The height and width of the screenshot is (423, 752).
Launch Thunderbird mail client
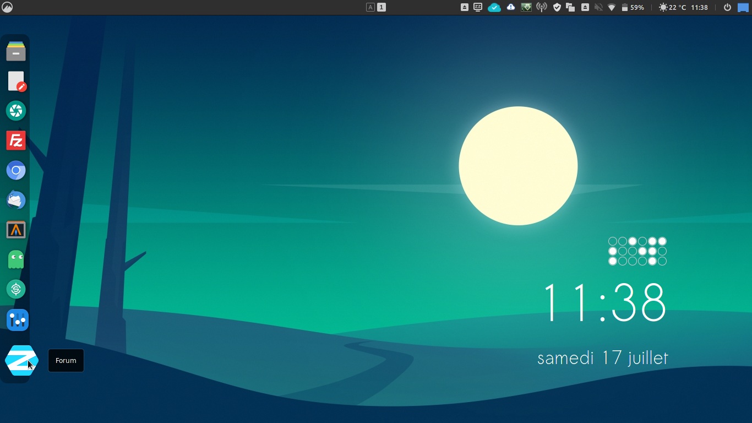tap(16, 200)
